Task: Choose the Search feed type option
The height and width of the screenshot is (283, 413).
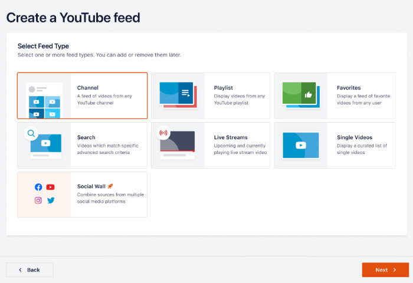Action: point(106,145)
